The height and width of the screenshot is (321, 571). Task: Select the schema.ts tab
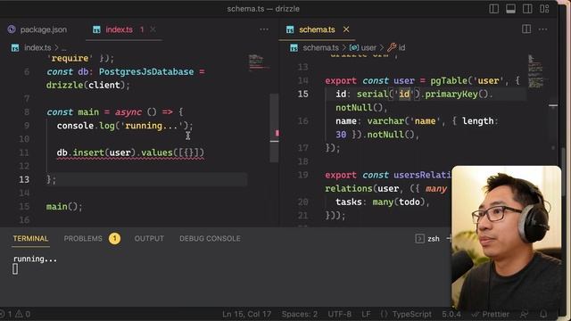317,29
